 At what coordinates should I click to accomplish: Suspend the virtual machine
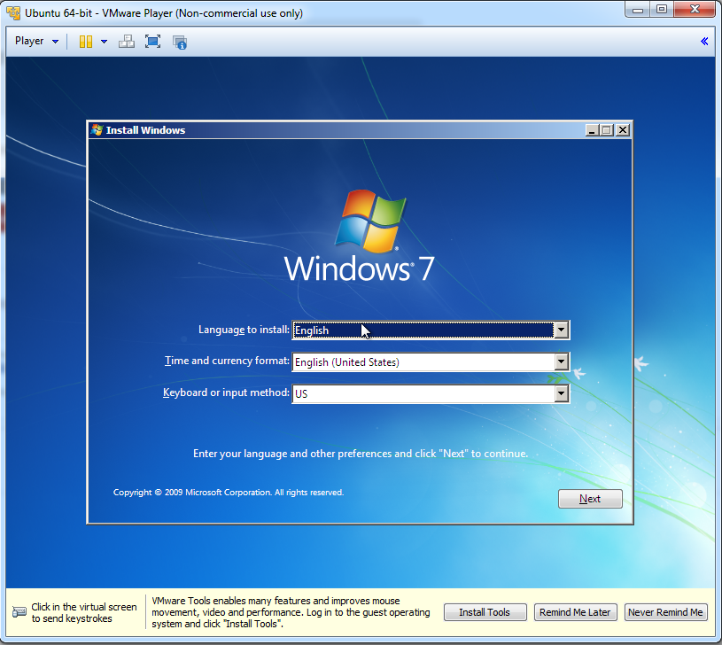(84, 41)
